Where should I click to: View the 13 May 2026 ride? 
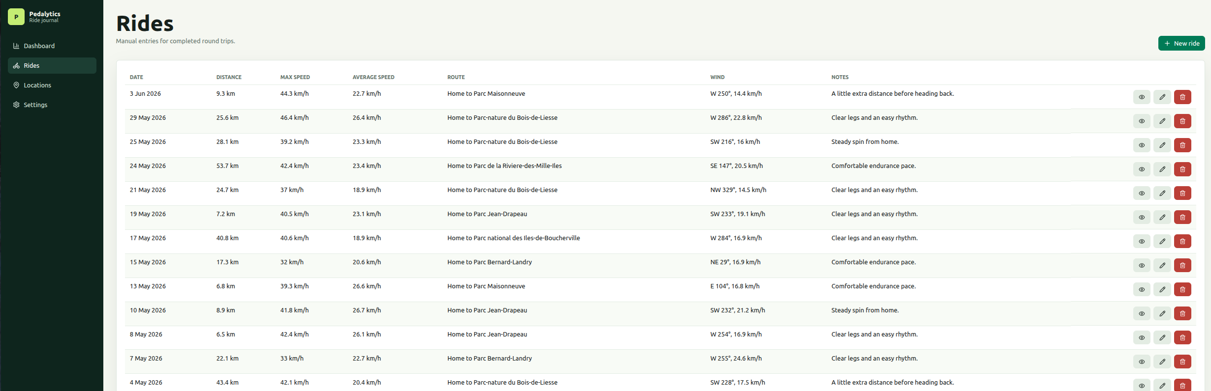pos(1142,290)
